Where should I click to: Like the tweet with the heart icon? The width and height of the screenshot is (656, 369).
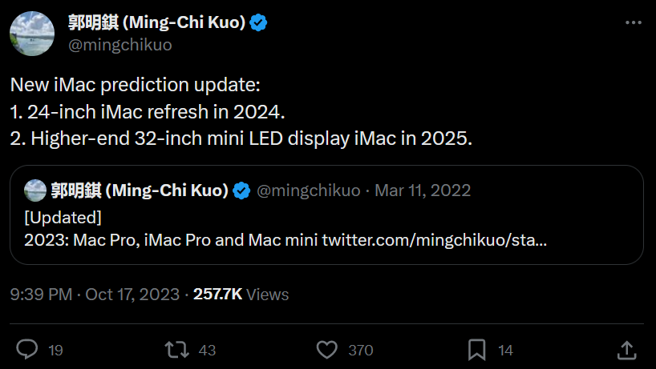pos(326,349)
